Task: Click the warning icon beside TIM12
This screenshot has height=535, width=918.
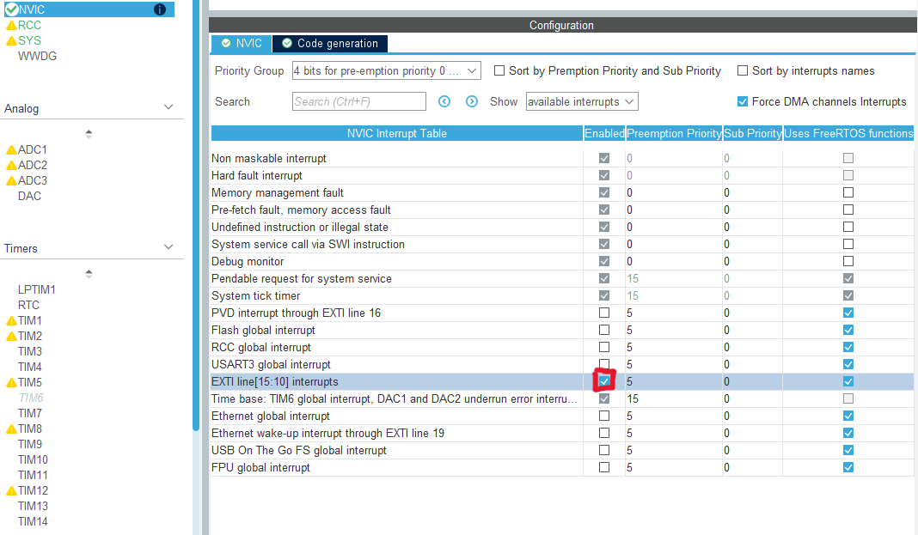Action: coord(11,491)
